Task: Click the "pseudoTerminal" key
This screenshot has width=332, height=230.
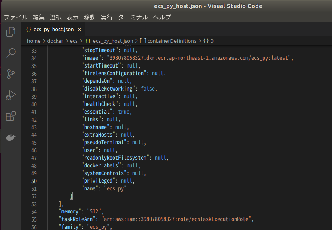Action: (104, 142)
